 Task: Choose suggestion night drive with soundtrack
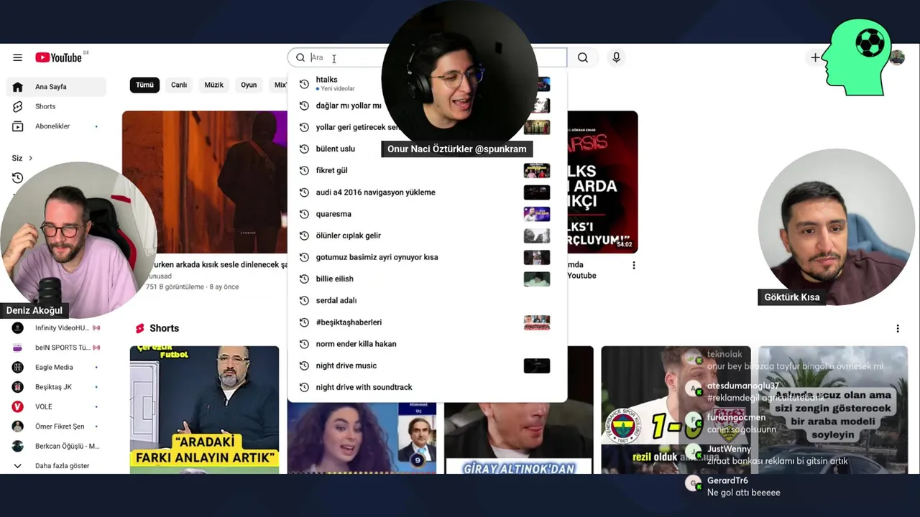pos(427,387)
